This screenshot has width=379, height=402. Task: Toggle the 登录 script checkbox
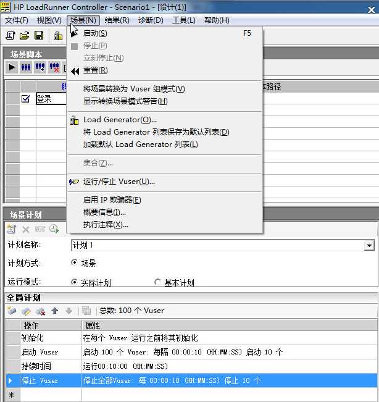(x=25, y=99)
